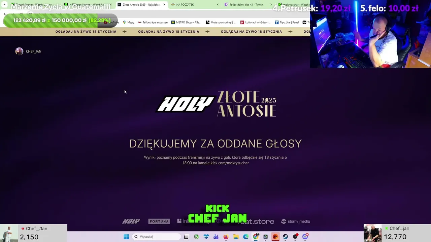Click the kick.com/mokrysuchar channel text
431x242 pixels.
point(230,163)
